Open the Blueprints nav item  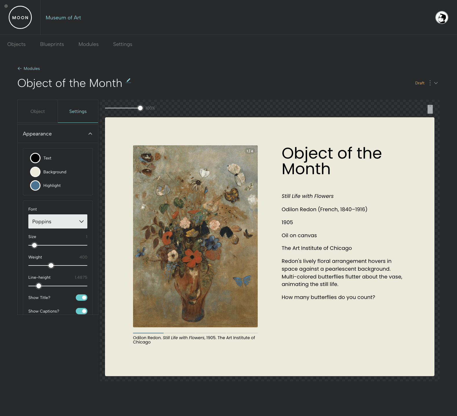pos(52,44)
